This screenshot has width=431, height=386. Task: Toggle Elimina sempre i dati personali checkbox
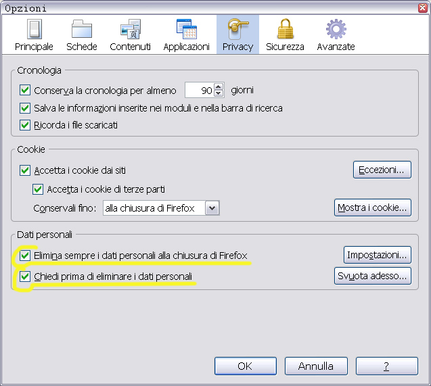tap(25, 256)
